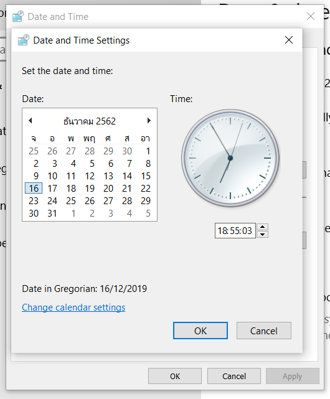
Task: Select date 19 in calendar
Action: 90,189
